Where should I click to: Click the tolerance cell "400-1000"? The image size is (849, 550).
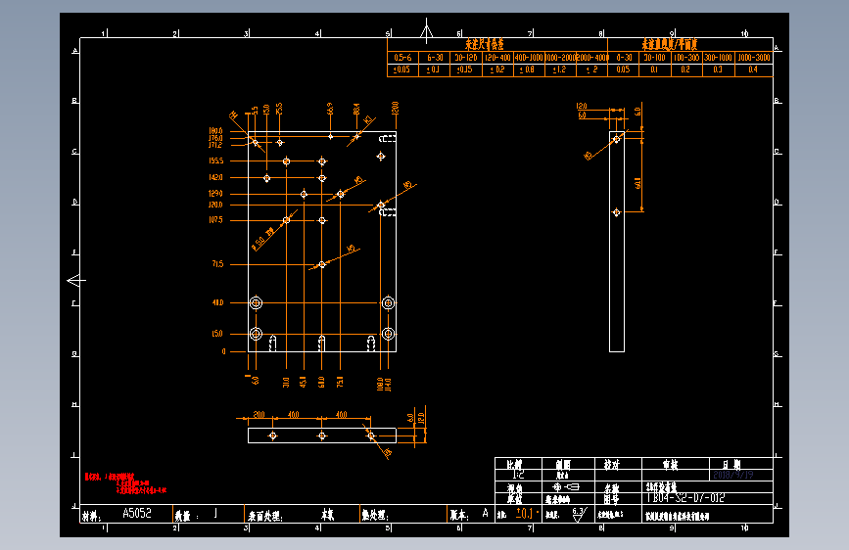tap(529, 58)
